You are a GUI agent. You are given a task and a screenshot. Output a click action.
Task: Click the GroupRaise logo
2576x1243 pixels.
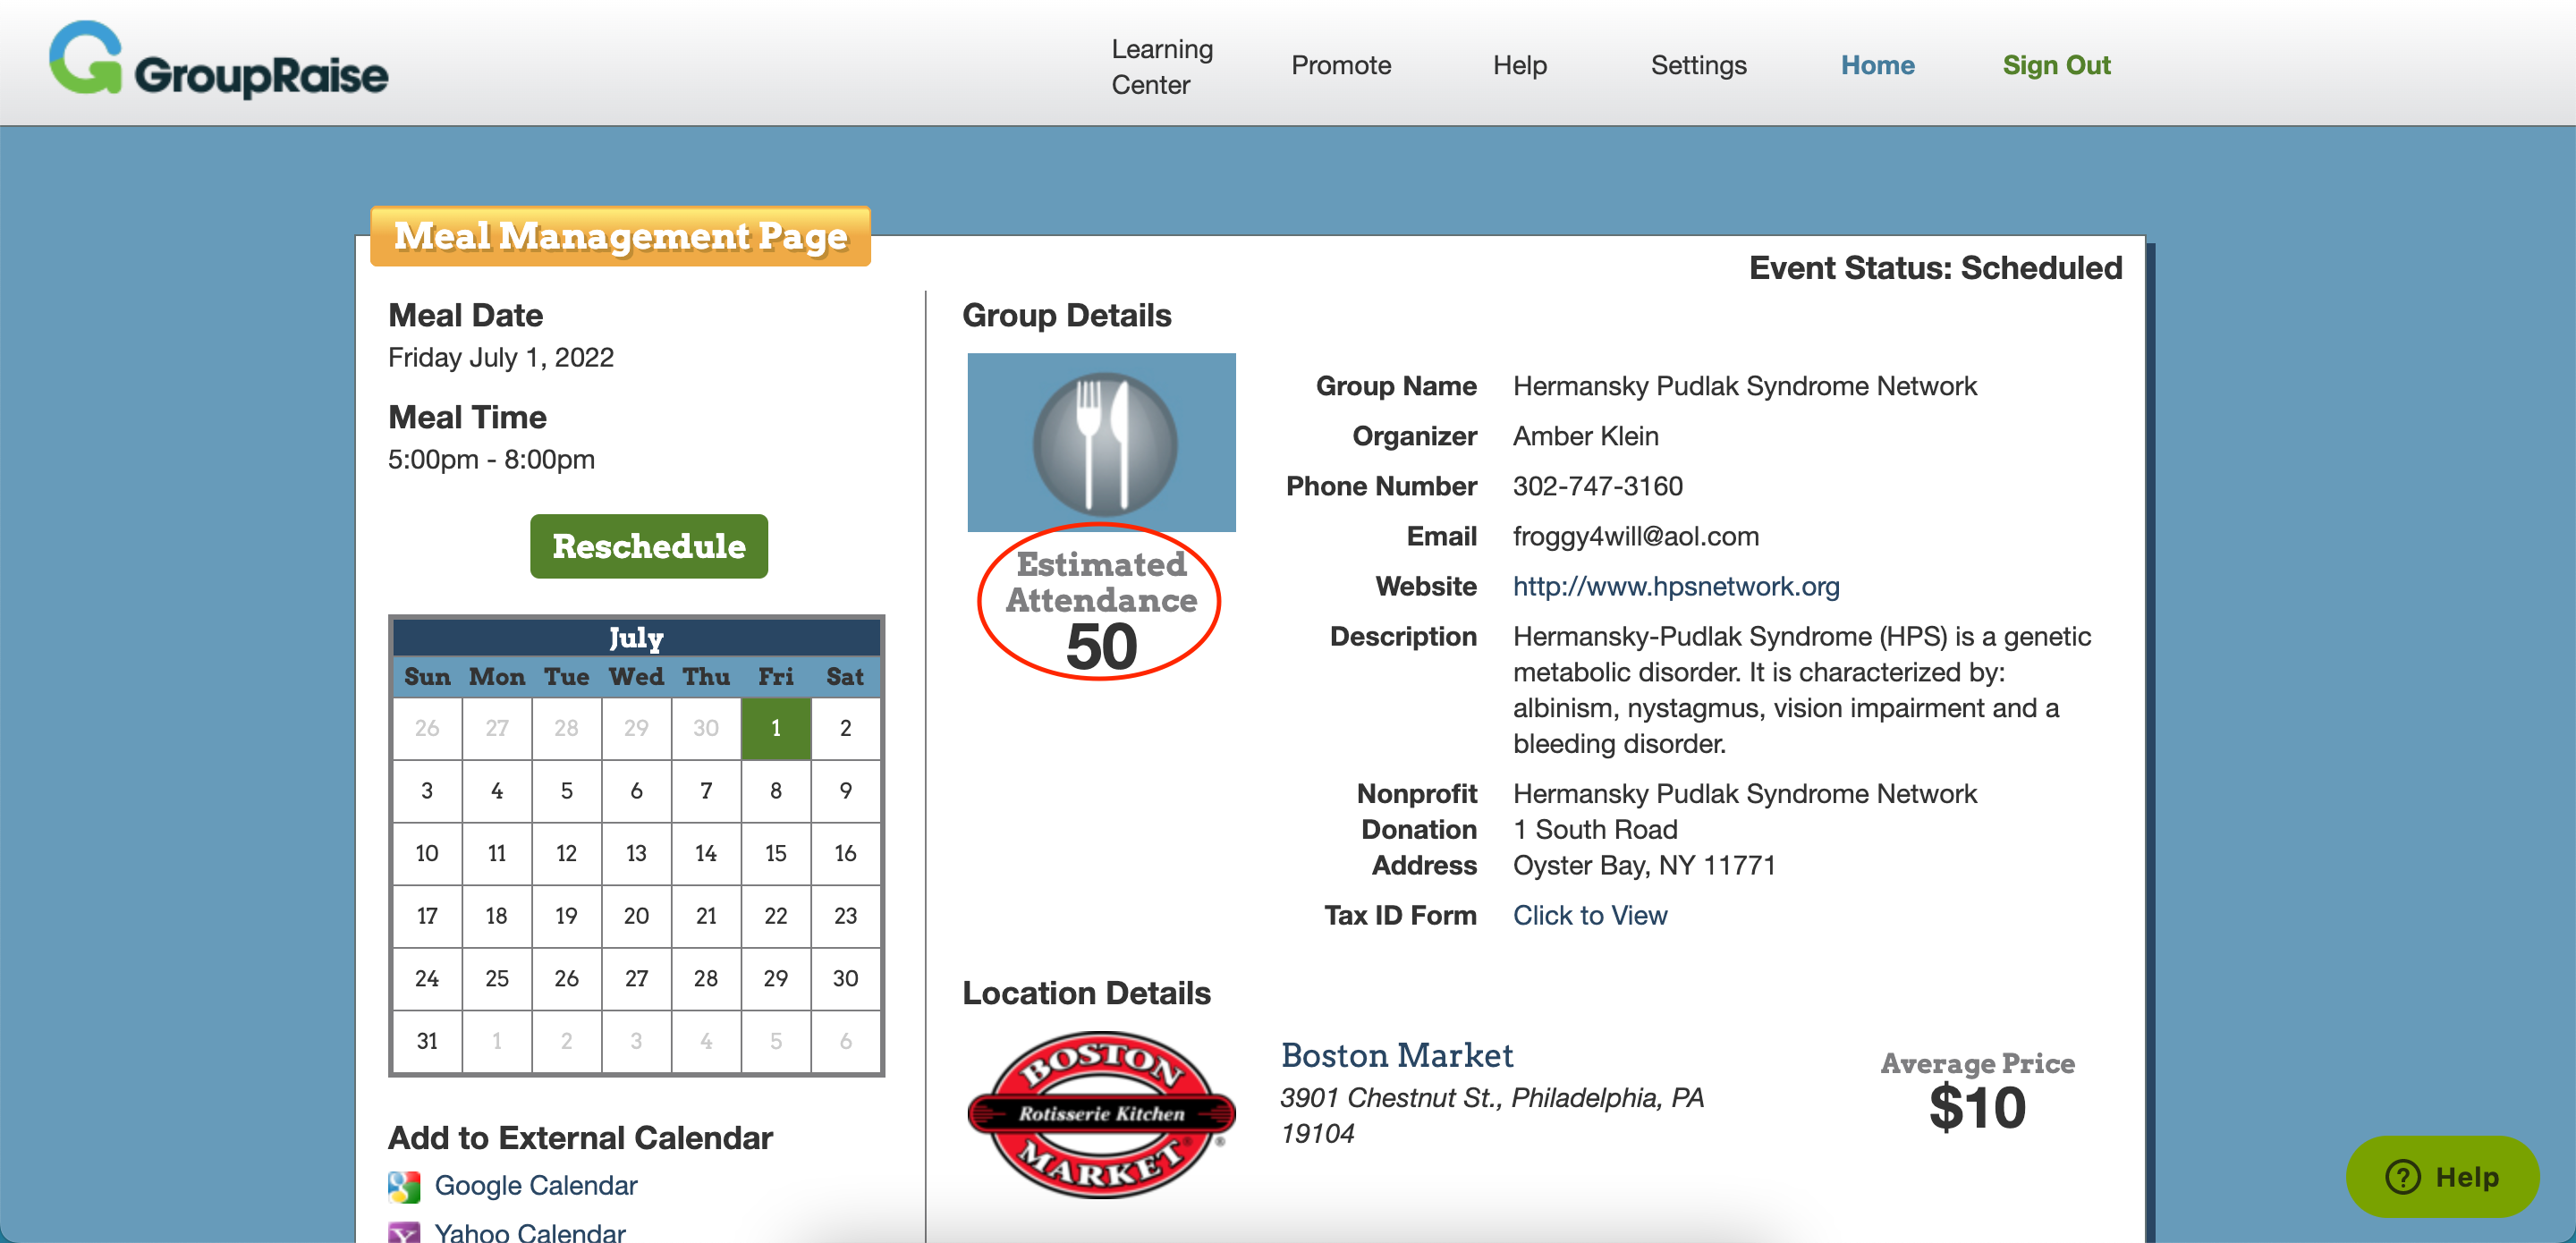pos(218,62)
